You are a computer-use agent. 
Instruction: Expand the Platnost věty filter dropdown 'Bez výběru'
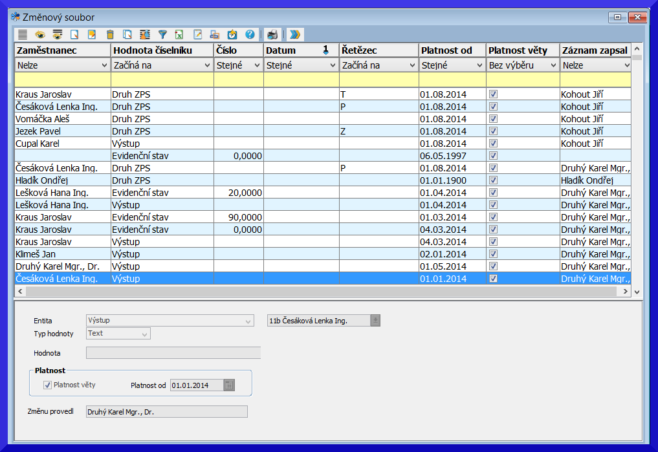tap(553, 65)
